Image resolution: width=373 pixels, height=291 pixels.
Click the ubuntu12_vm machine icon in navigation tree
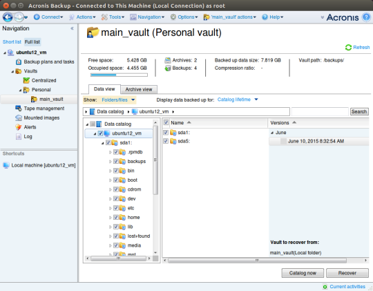[x=10, y=53]
